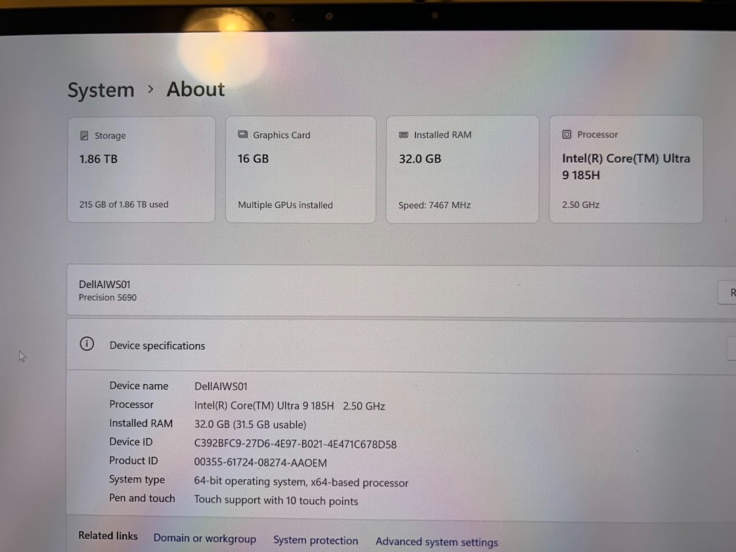The image size is (736, 552).
Task: Open the Processor Intel Core Ultra card
Action: click(626, 169)
